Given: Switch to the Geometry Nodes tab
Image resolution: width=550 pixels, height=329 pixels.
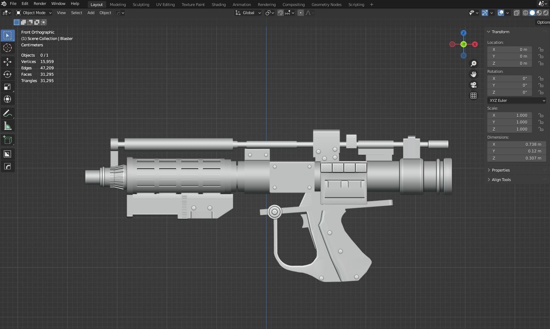Looking at the screenshot, I should (x=326, y=5).
